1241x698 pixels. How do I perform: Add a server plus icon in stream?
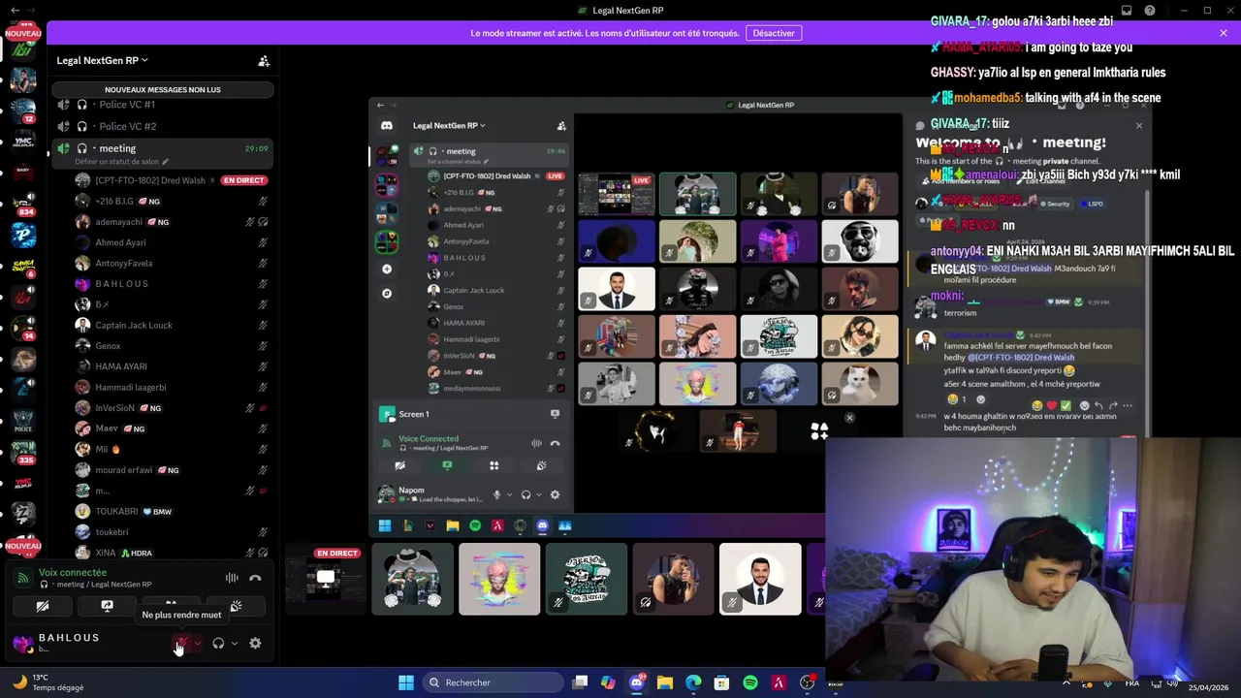coord(387,269)
